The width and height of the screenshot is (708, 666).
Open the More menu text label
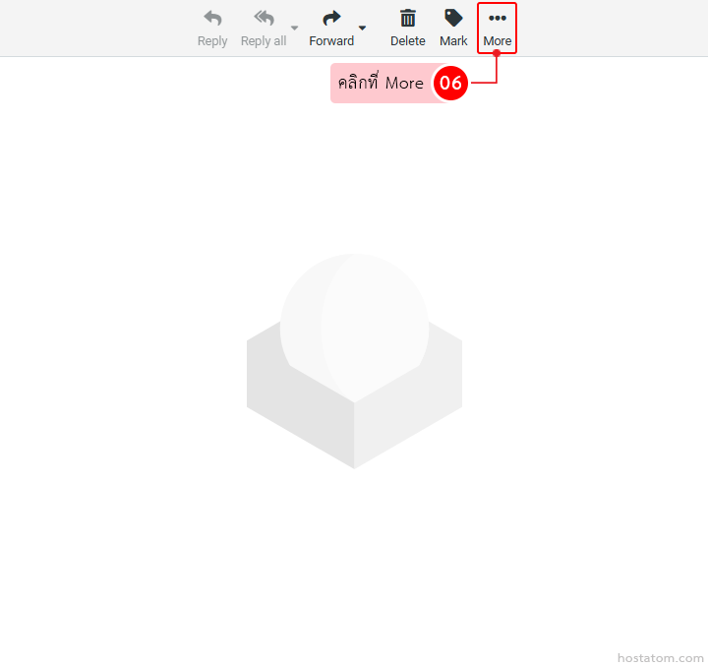[498, 41]
